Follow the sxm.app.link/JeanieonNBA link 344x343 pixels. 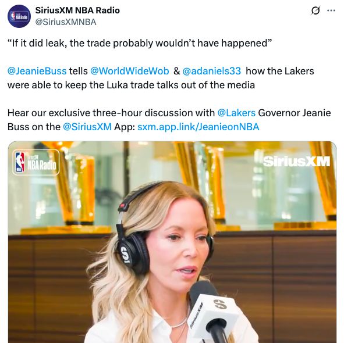click(198, 127)
